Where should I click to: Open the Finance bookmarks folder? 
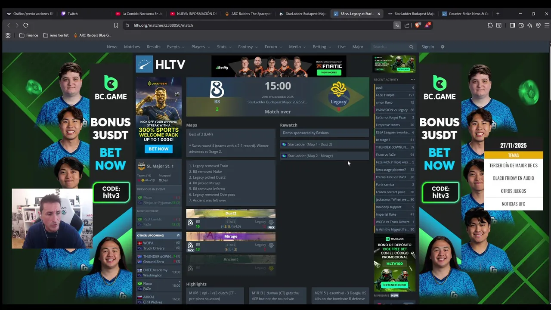tap(29, 35)
